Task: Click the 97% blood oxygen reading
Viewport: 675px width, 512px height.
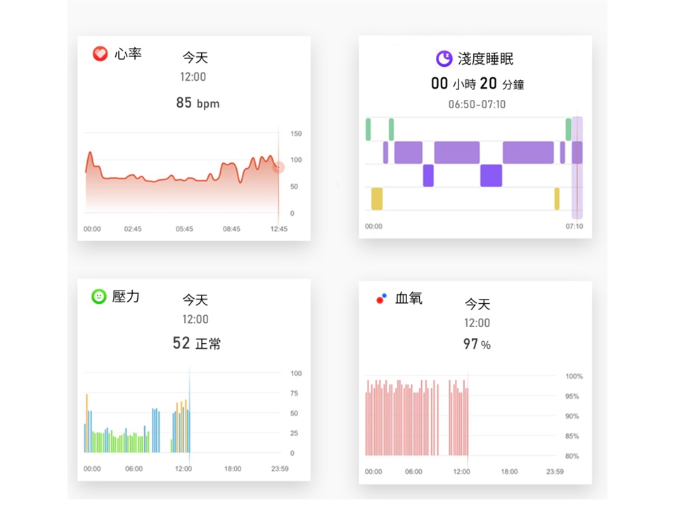Action: [x=477, y=344]
